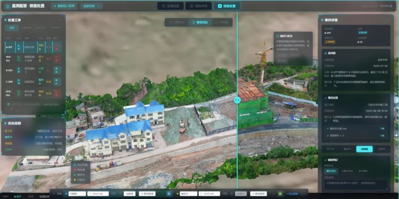
Task: Open the 2025-08 date picker
Action: pyautogui.click(x=209, y=194)
